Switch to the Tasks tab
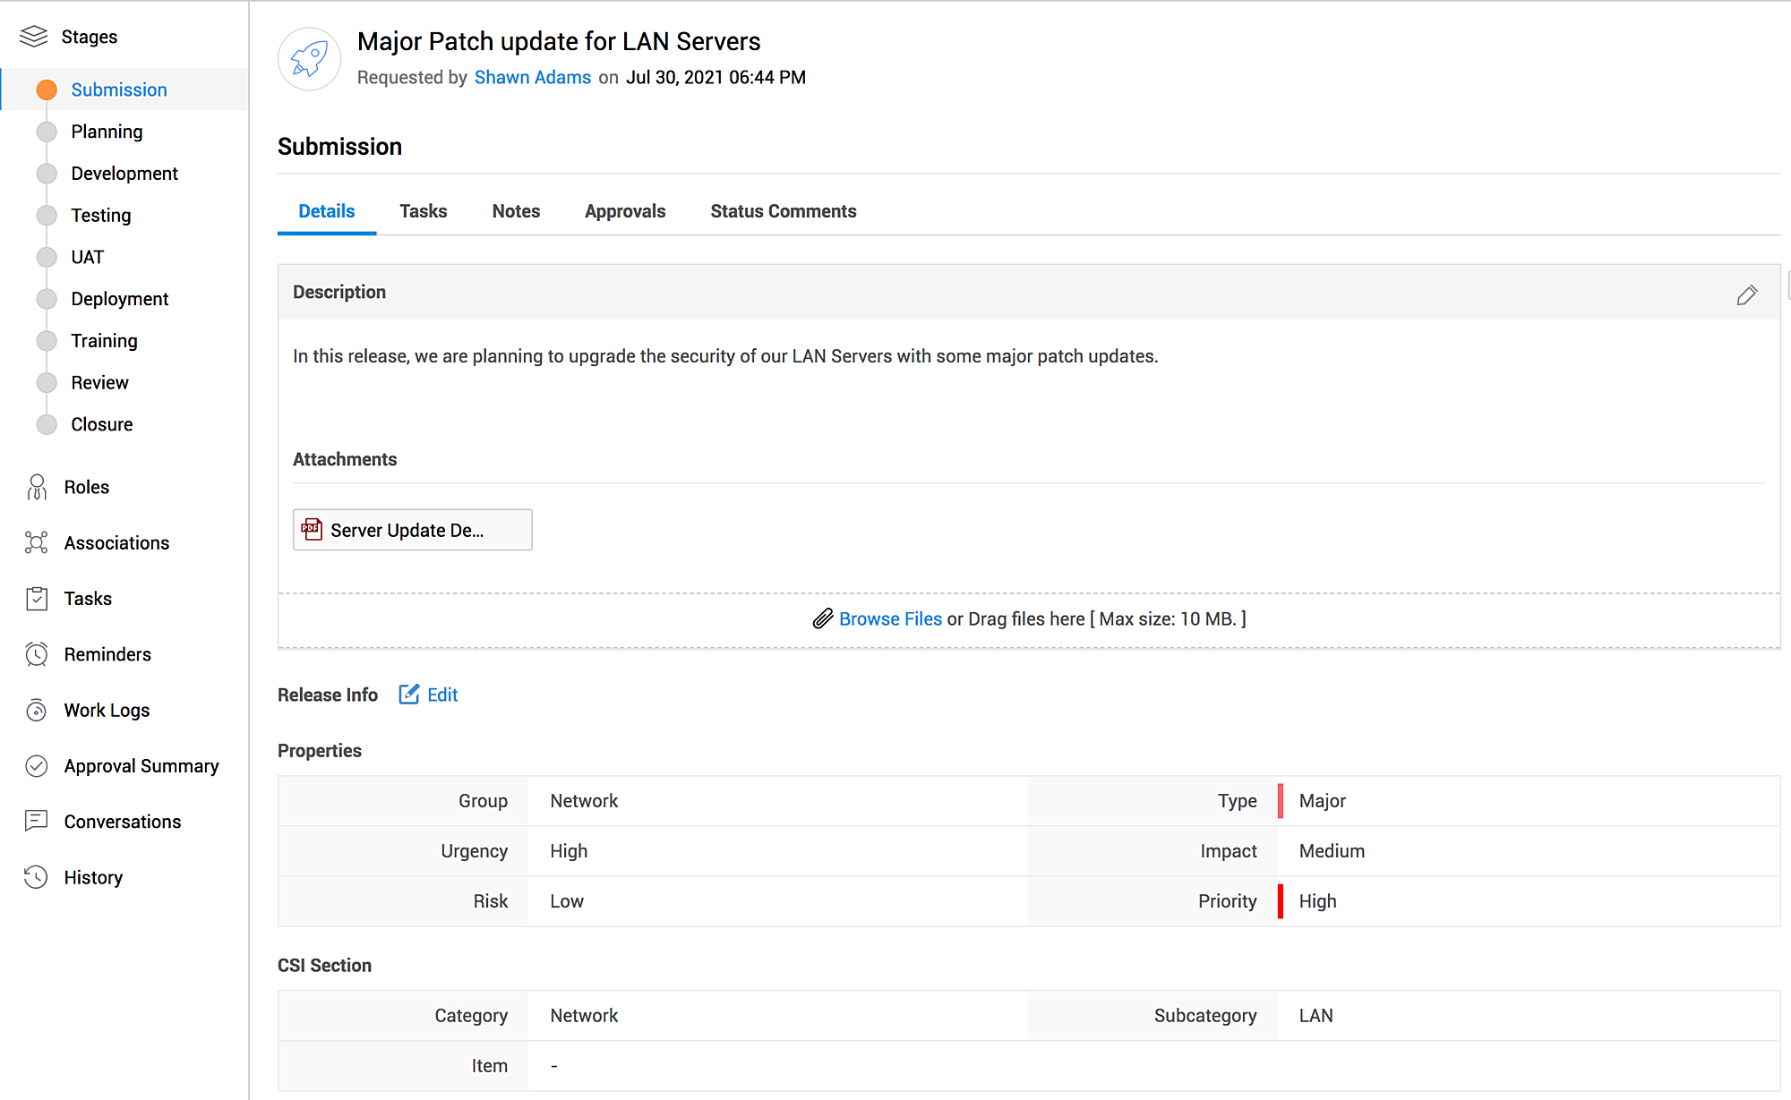The image size is (1791, 1100). pos(424,211)
